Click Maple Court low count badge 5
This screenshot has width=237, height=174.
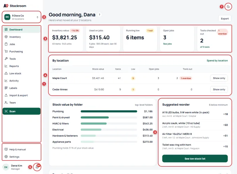pyautogui.click(x=133, y=78)
